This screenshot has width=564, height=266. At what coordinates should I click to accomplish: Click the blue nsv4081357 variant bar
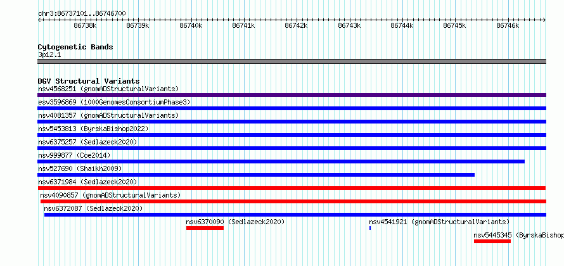292,122
